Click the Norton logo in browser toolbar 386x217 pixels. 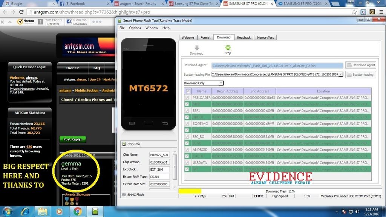26,21
